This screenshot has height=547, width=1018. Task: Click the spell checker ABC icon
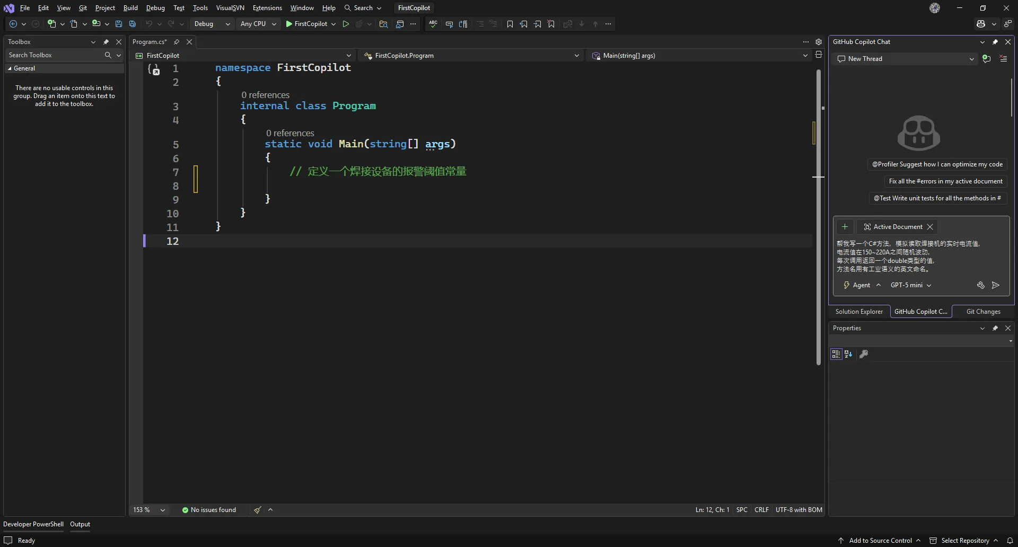tap(433, 24)
